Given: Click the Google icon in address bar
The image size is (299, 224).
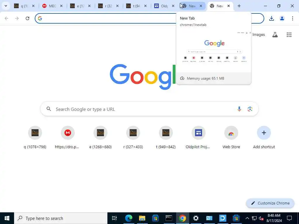Looking at the screenshot, I should (40, 18).
